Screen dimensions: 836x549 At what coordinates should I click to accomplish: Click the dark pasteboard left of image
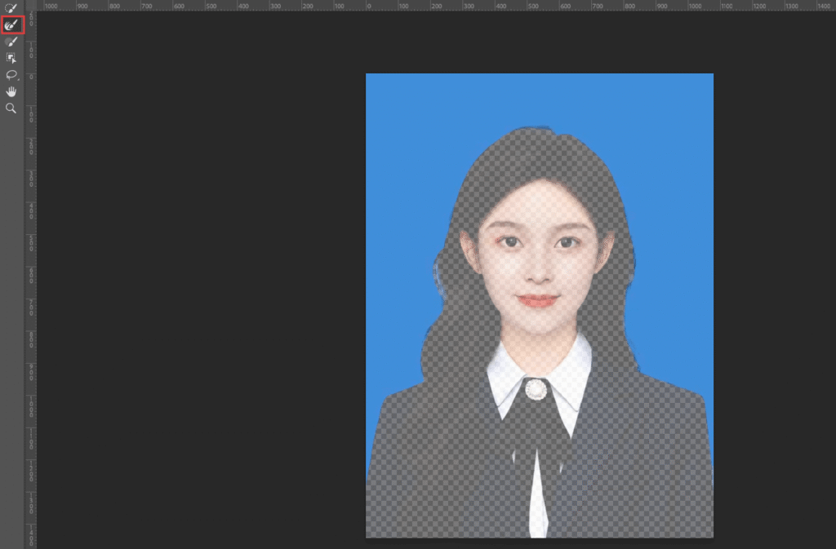[196, 286]
